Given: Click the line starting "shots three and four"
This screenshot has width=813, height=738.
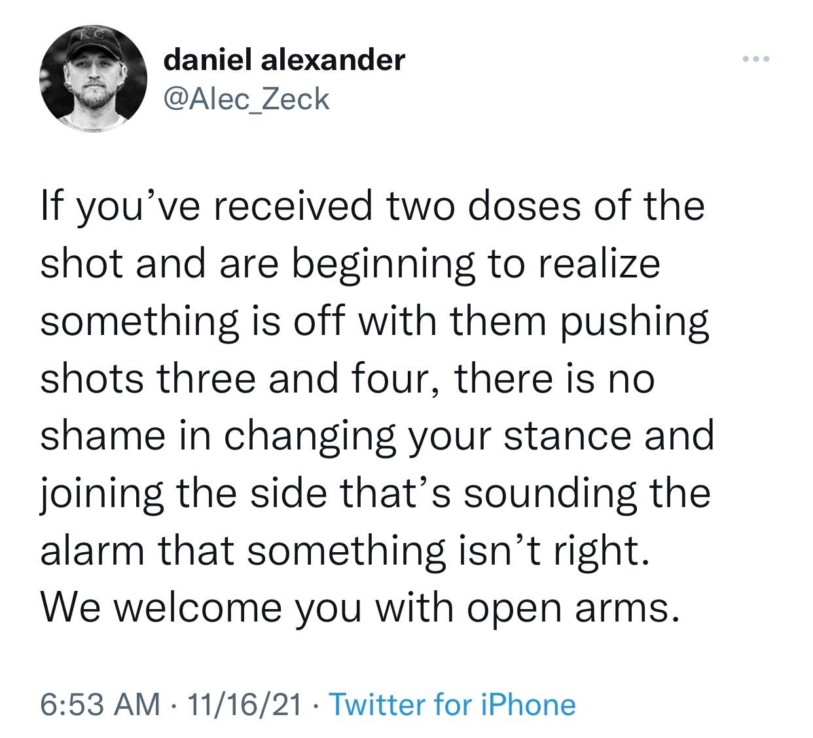Looking at the screenshot, I should 347,379.
